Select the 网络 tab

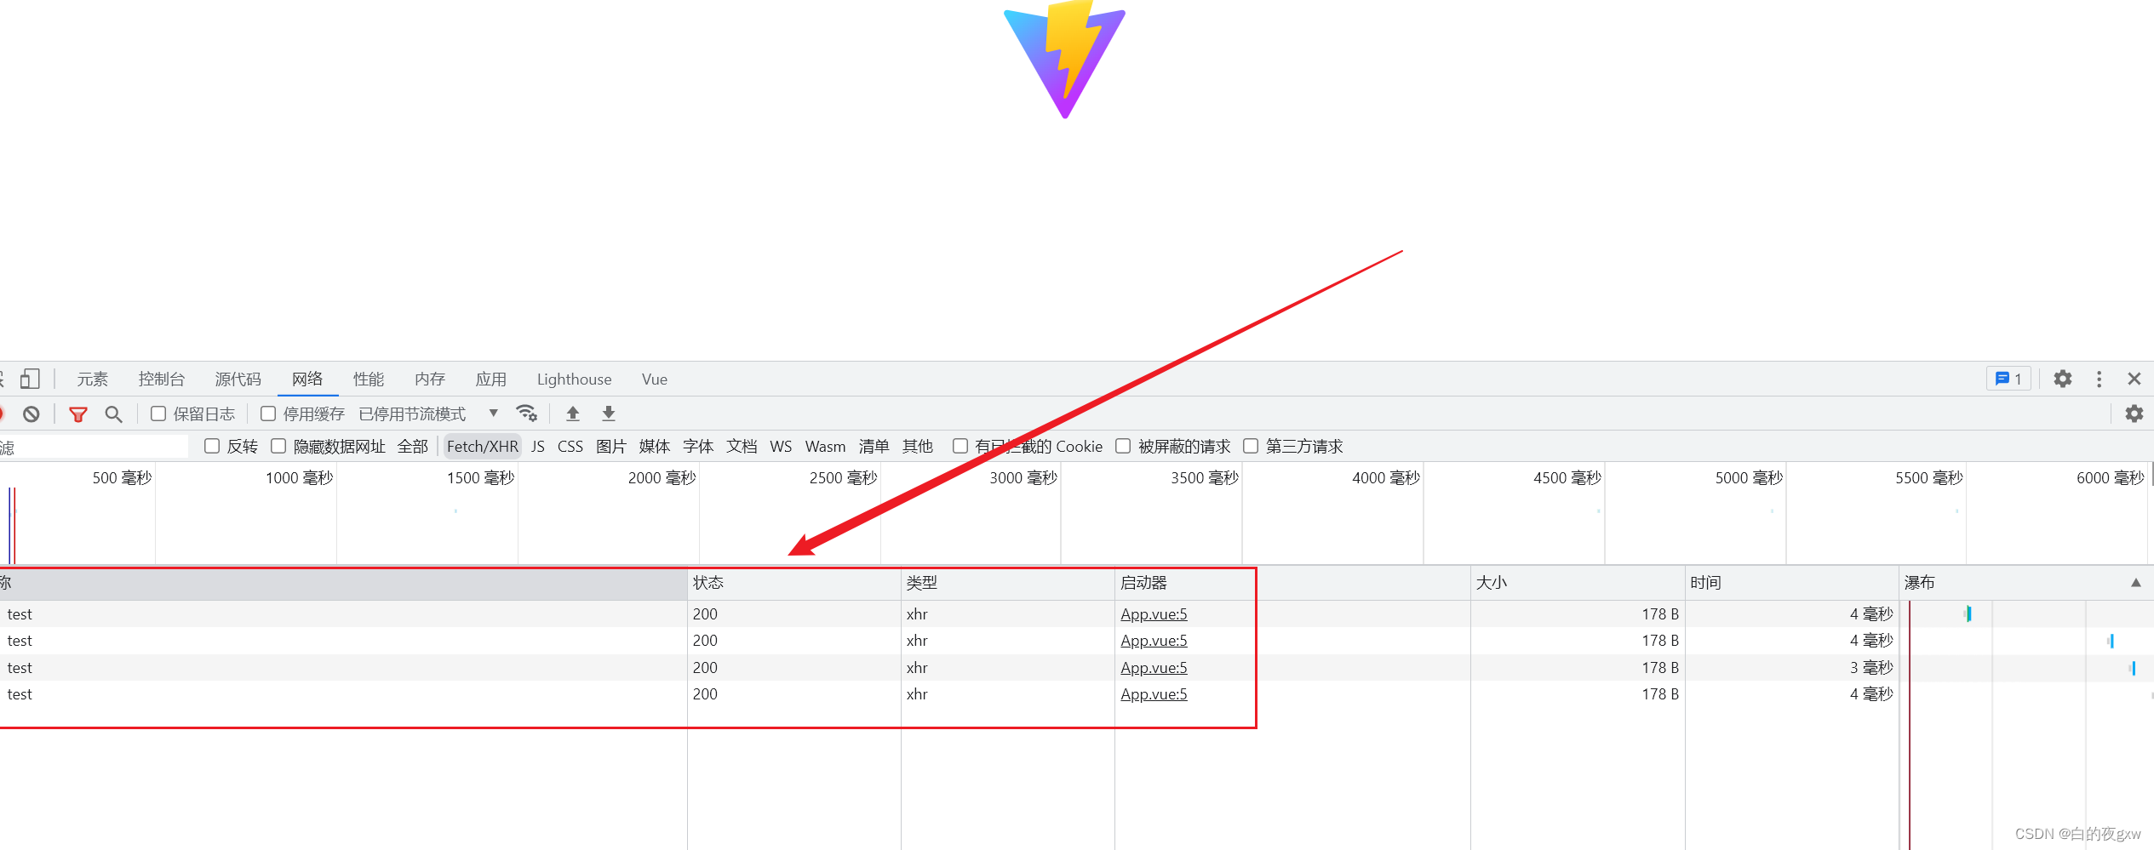(307, 379)
